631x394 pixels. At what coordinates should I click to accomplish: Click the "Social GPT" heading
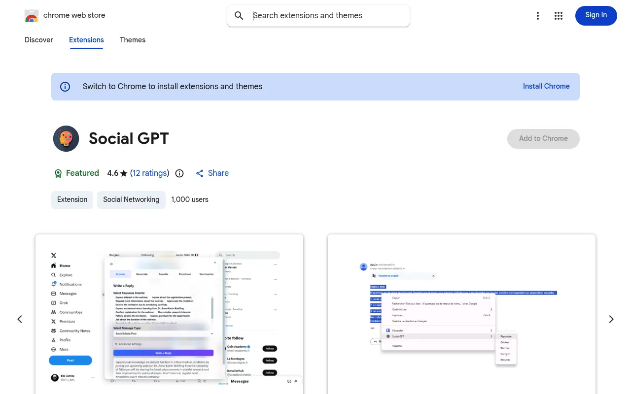[x=129, y=138]
